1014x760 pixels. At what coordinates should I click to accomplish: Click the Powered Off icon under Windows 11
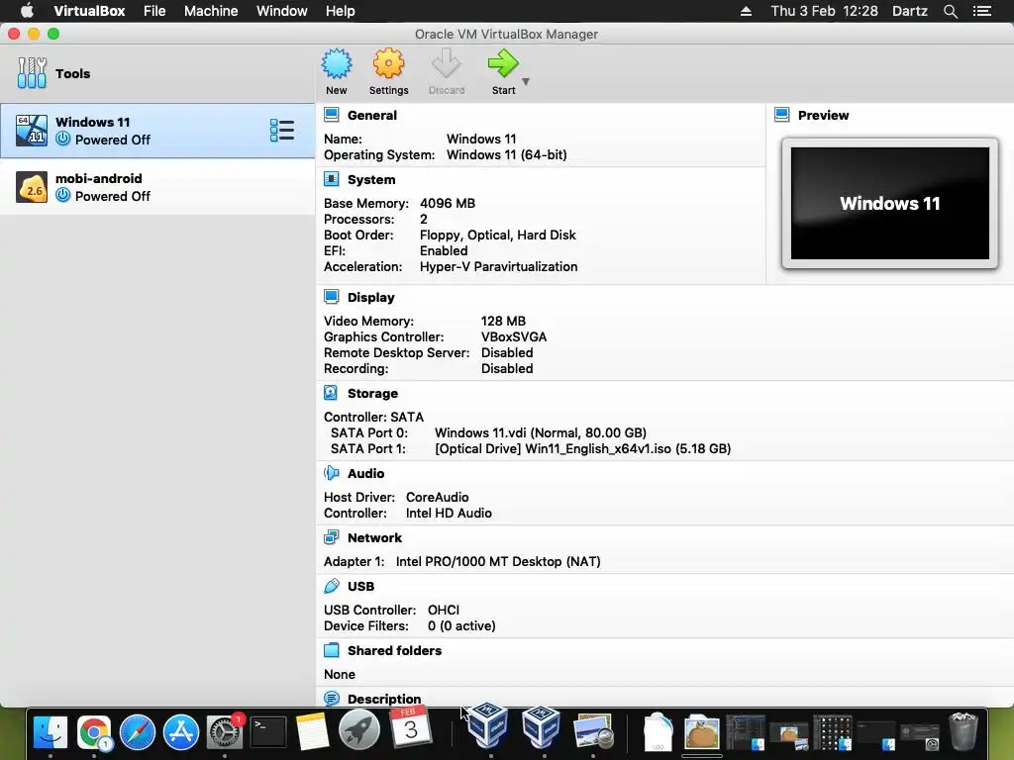(62, 139)
